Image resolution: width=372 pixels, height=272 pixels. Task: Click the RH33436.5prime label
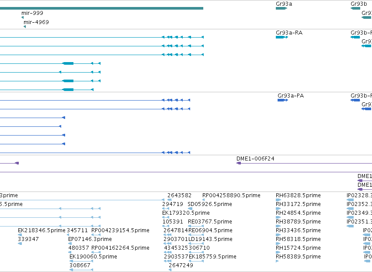click(x=298, y=230)
